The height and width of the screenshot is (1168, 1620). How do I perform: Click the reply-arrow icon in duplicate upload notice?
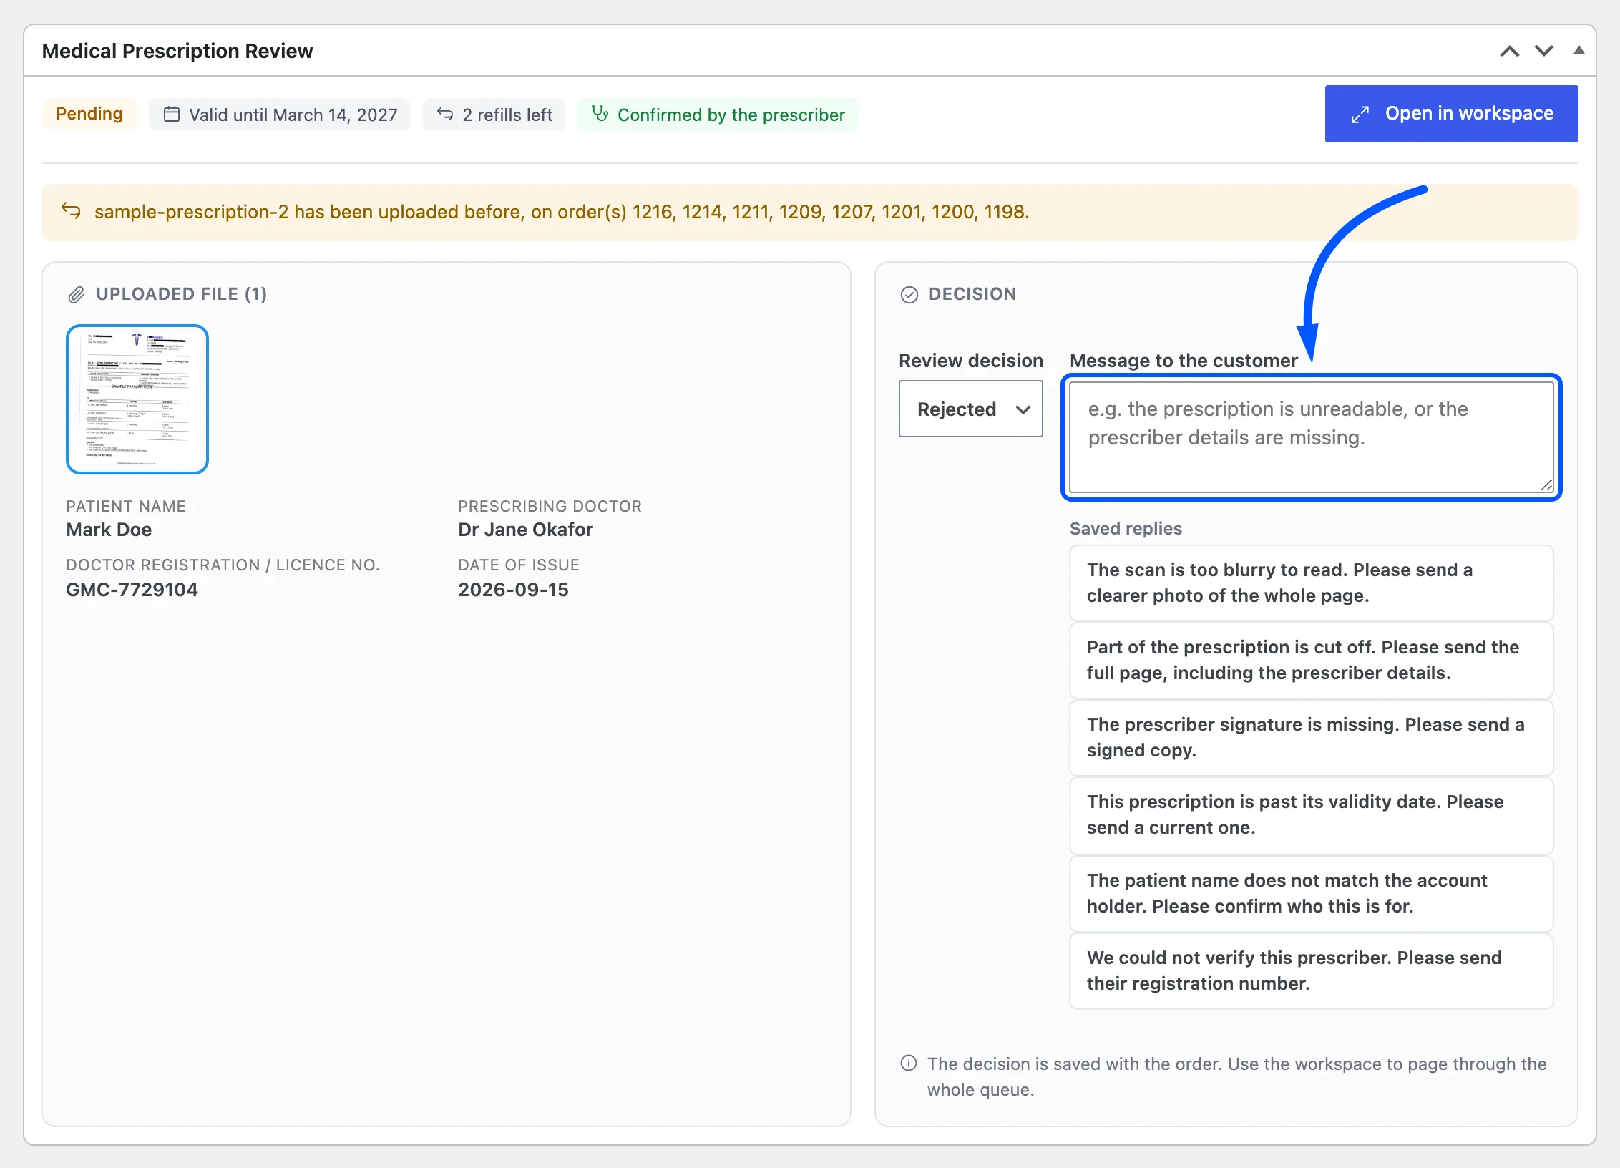tap(72, 211)
